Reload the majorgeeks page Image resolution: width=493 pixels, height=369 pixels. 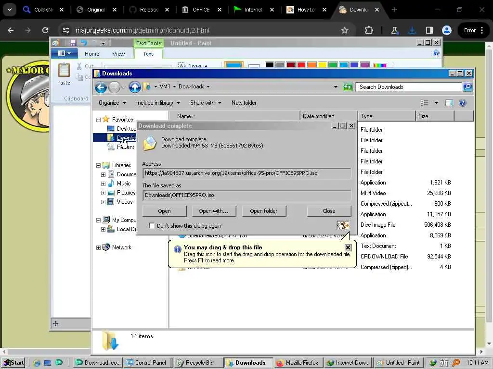tap(45, 30)
